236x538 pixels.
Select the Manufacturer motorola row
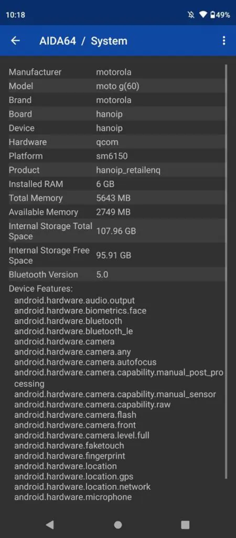tap(116, 72)
